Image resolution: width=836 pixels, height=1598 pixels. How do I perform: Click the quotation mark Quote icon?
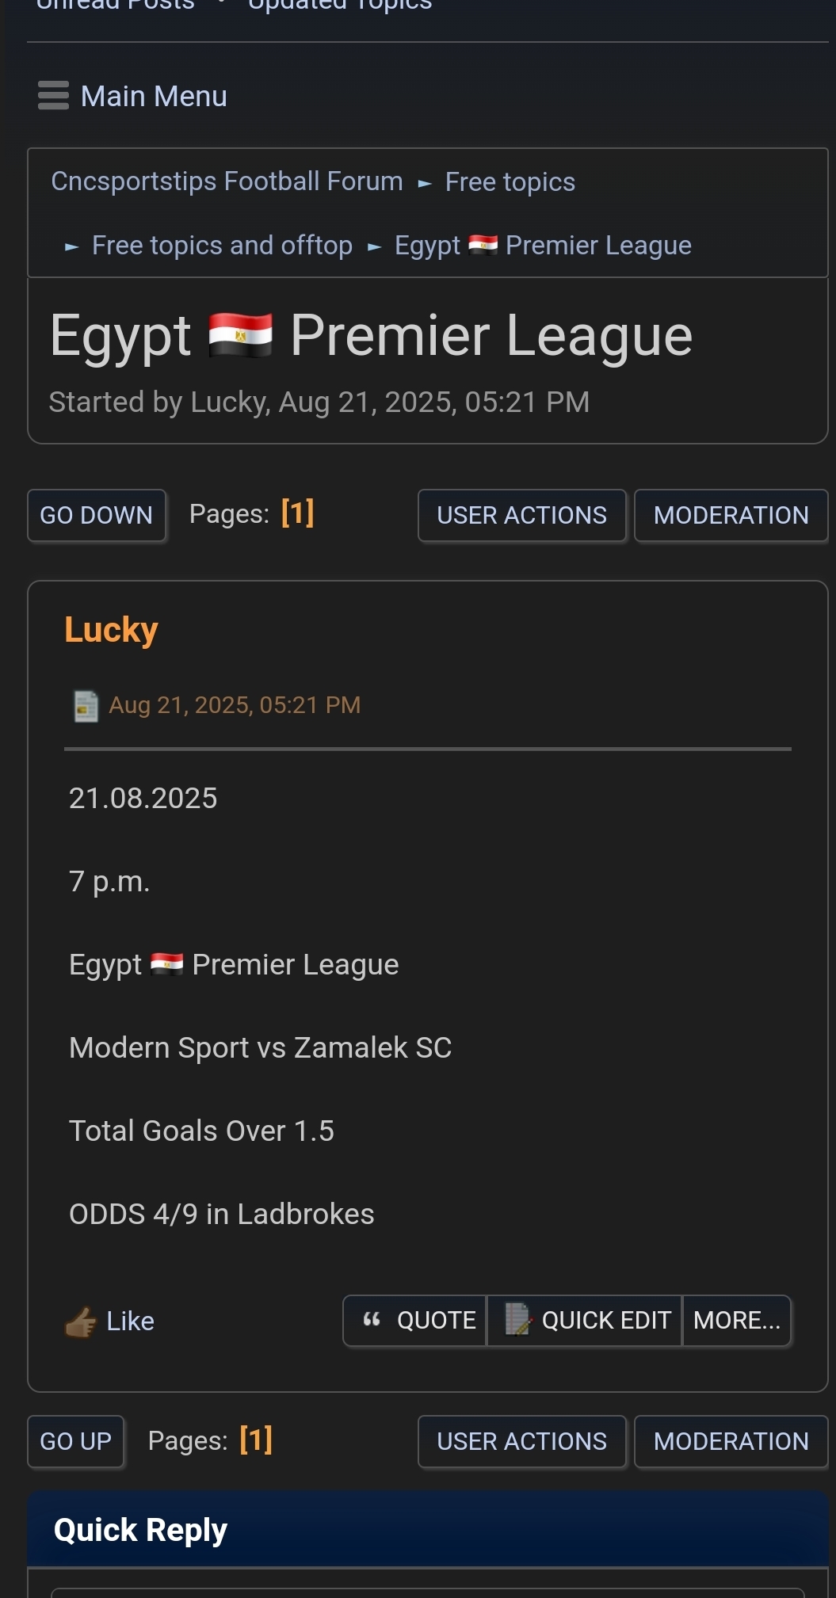tap(372, 1320)
